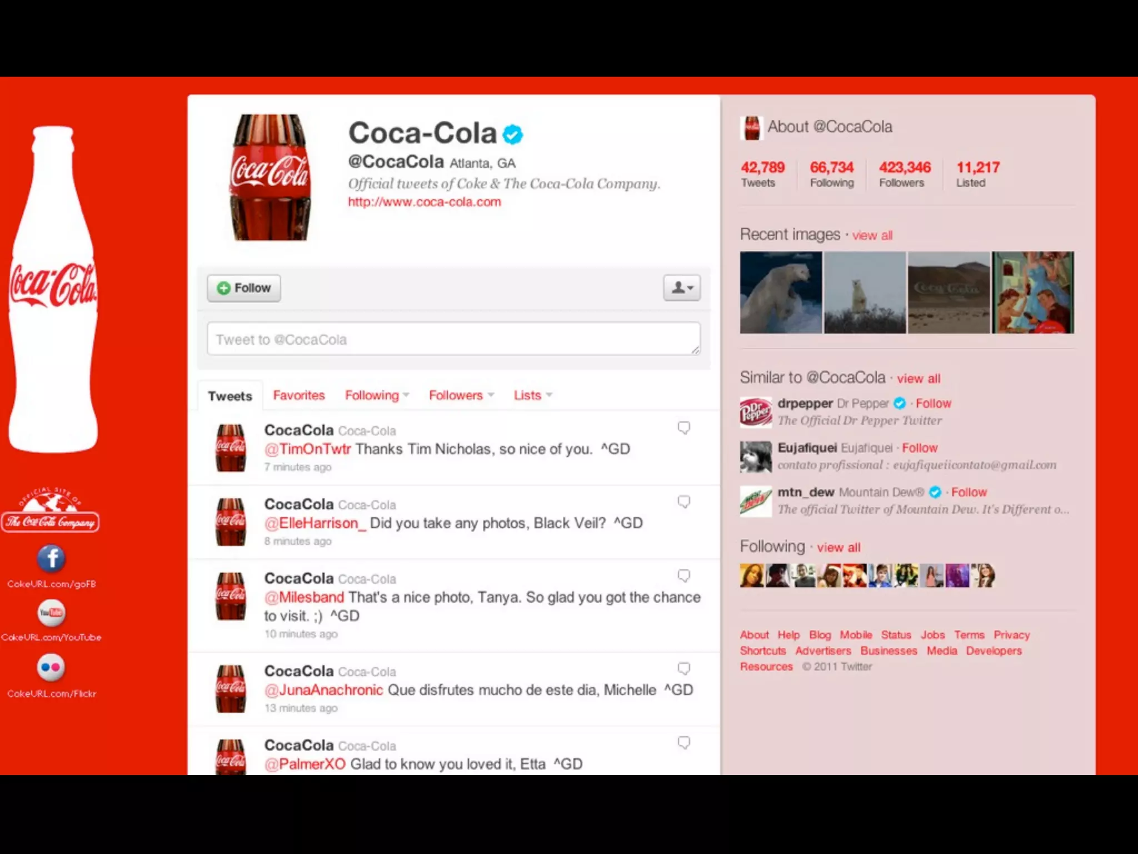
Task: Click the Mountain Dew profile avatar
Action: click(756, 501)
